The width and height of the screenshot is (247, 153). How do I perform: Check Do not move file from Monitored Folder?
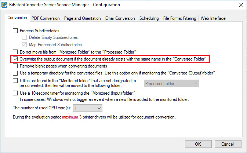[15, 52]
